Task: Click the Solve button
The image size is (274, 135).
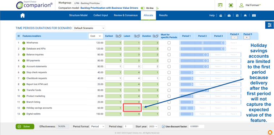Action: 25,126
